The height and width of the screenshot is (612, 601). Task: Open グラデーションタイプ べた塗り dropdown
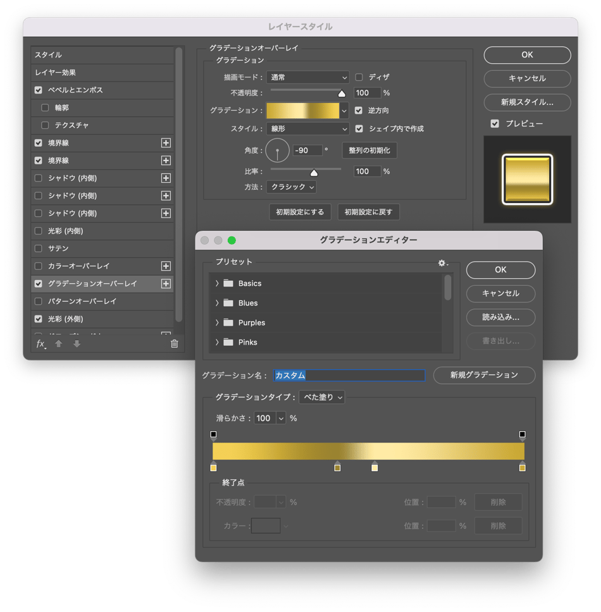(x=322, y=397)
